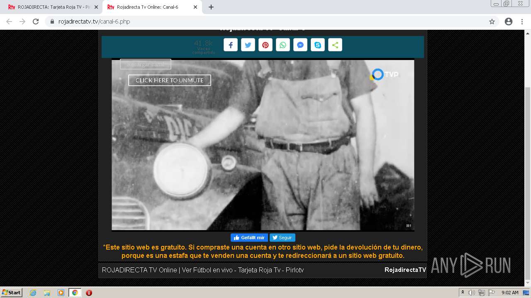Reload the current page
This screenshot has height=298, width=531.
36,22
